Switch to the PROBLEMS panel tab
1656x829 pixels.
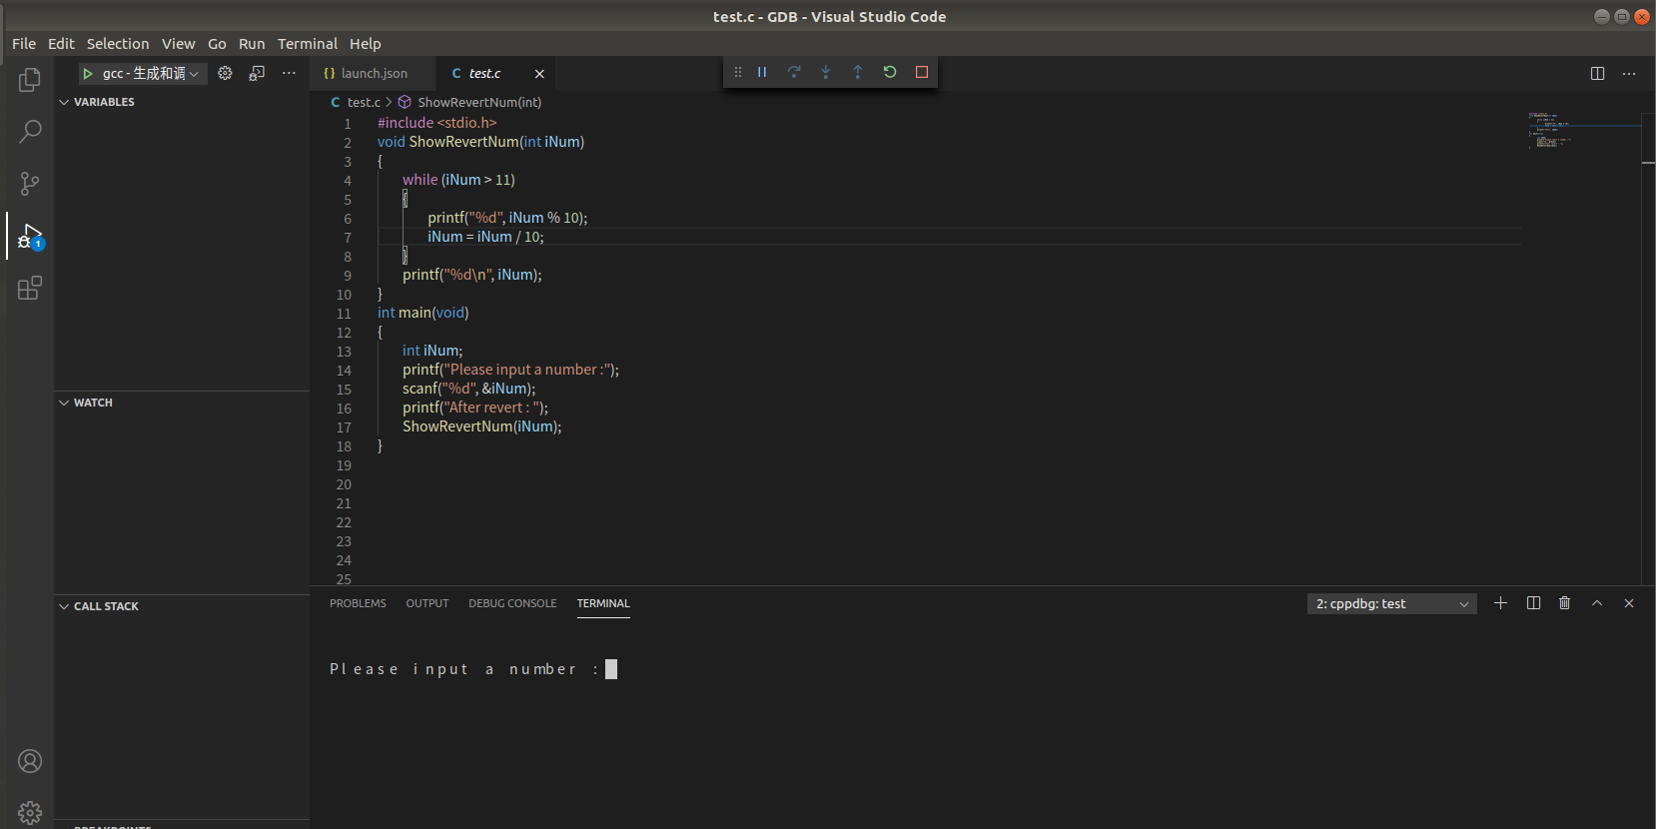(358, 603)
